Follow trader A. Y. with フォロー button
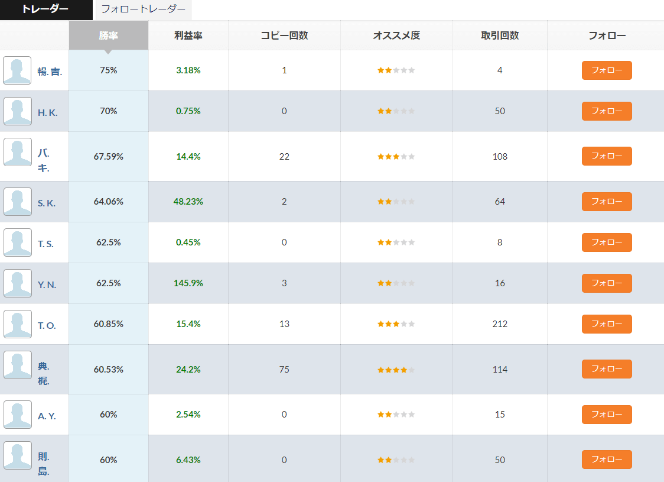 pos(607,415)
